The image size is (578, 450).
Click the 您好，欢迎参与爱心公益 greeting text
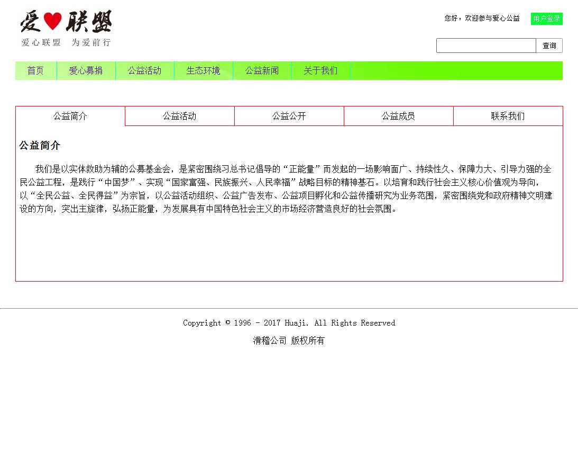coord(482,19)
